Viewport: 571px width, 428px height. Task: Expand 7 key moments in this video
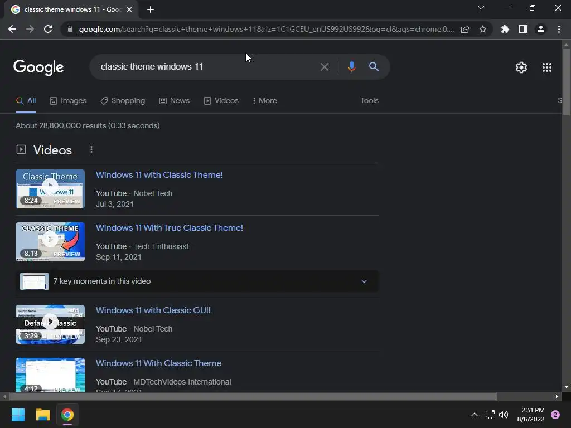(x=197, y=281)
